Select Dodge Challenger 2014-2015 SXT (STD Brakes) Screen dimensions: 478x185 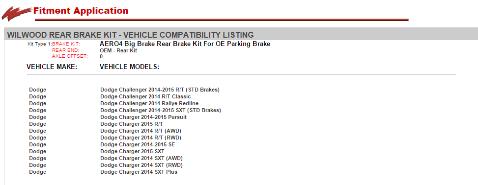click(x=160, y=110)
